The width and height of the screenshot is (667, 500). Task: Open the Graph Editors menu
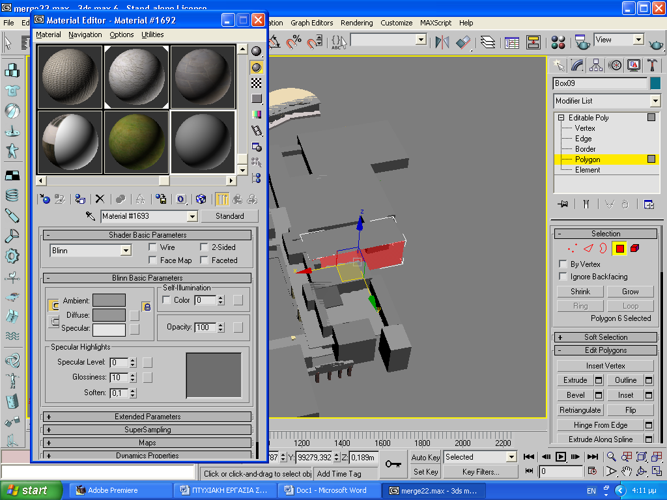[312, 23]
